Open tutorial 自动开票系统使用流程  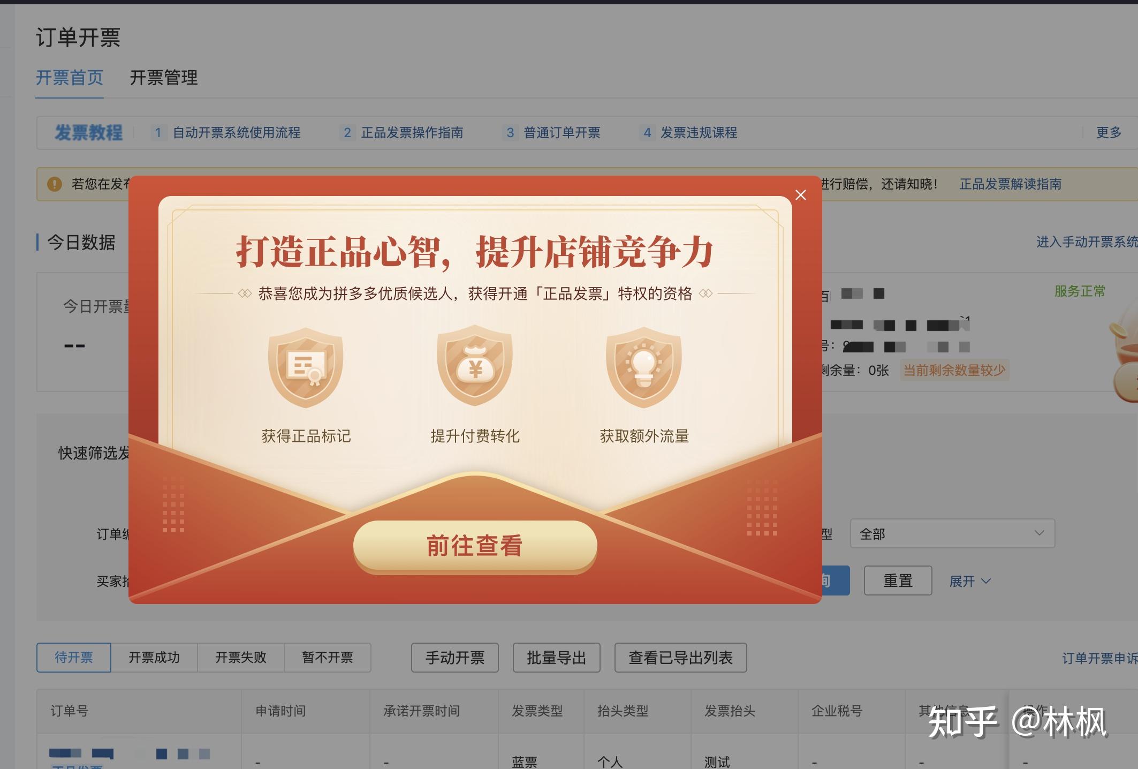(237, 132)
